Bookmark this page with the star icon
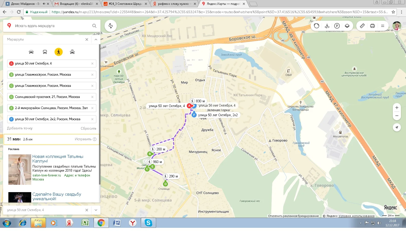This screenshot has height=243, width=406. (393, 12)
